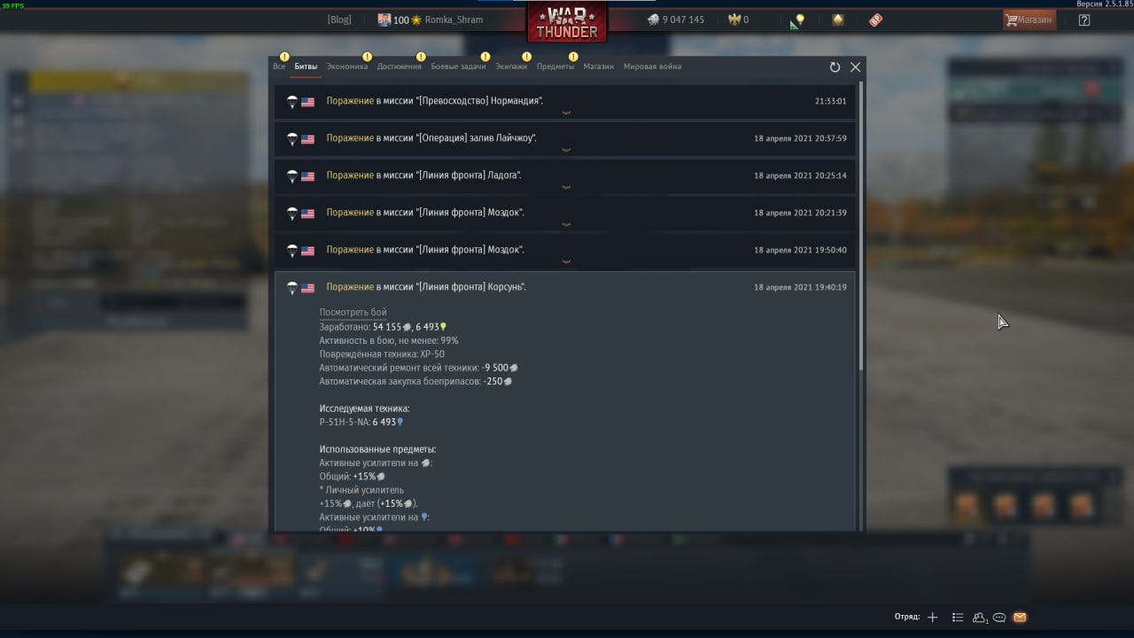Click the red ticket icon in the top bar
Screen dimensions: 1134x638
tap(875, 19)
